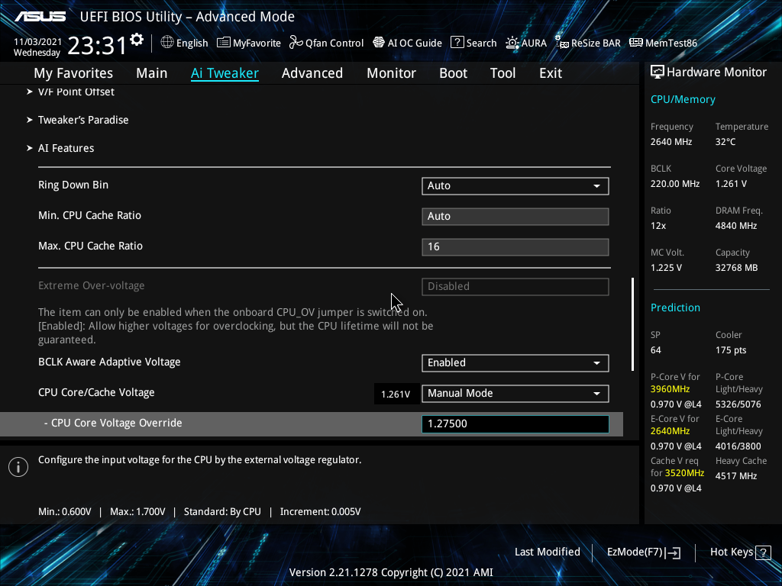Click CPU Core Voltage Override field
Viewport: 782px width, 586px height.
(x=515, y=423)
